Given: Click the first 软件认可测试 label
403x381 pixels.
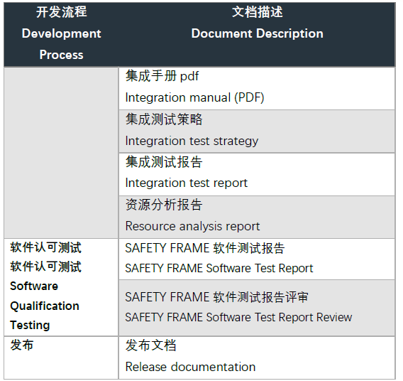Looking at the screenshot, I should (45, 247).
